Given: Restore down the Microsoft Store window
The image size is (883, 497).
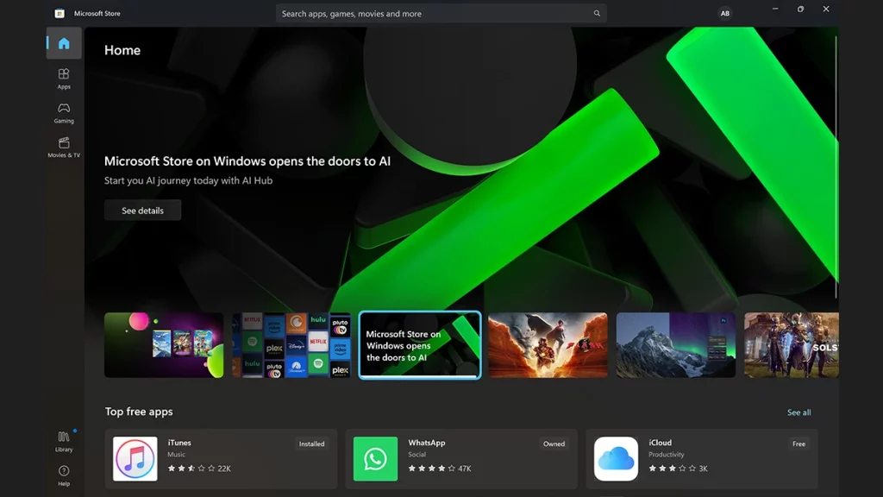Looking at the screenshot, I should click(x=800, y=9).
